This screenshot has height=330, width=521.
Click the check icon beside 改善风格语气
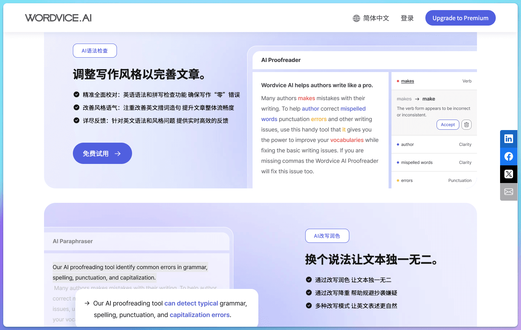click(x=76, y=107)
